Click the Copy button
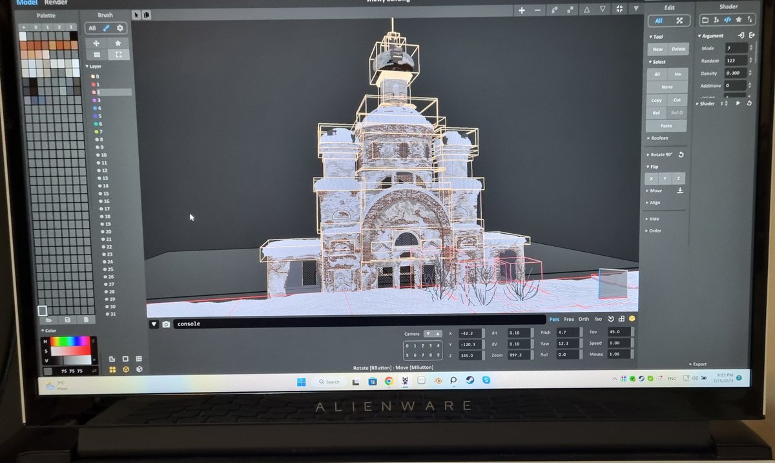Screen dimensions: 775x463 pyautogui.click(x=657, y=100)
